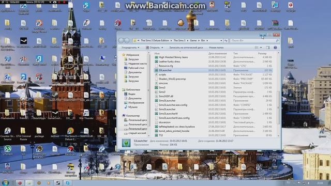The image size is (331, 186).
Task: Click the search box in Explorer
Action: (254, 40)
